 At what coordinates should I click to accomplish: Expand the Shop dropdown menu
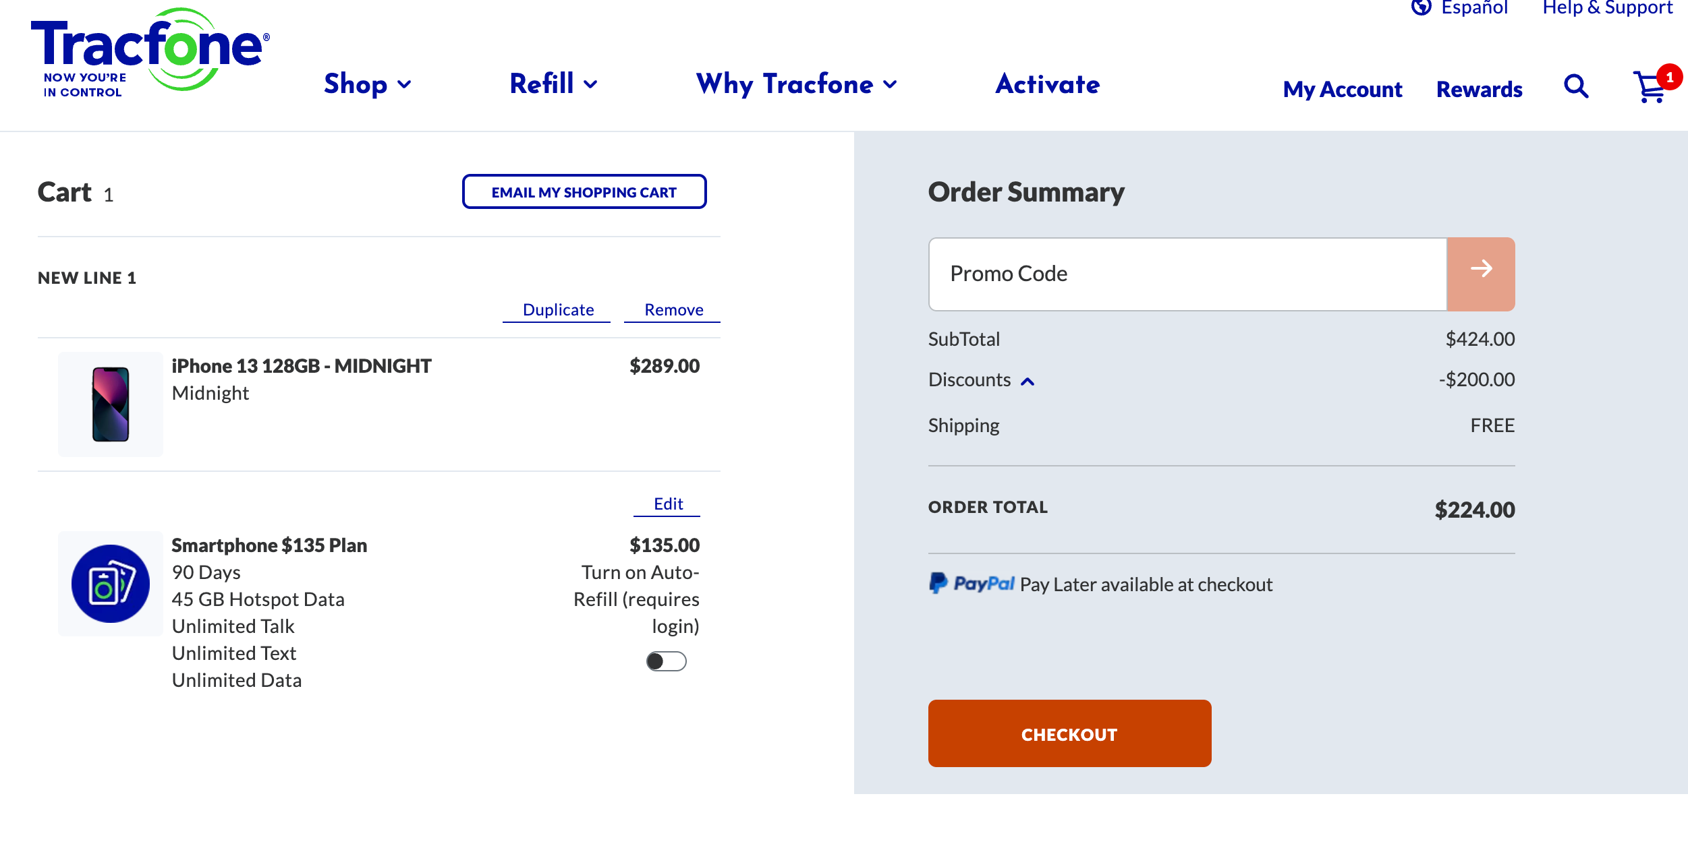[x=368, y=84]
